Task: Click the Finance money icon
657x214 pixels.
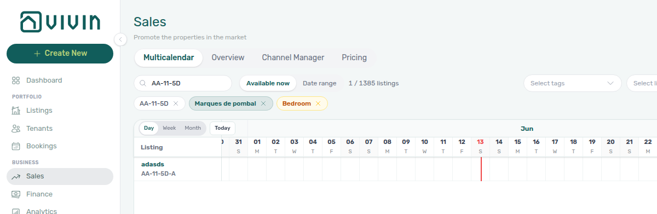Action: [x=16, y=194]
